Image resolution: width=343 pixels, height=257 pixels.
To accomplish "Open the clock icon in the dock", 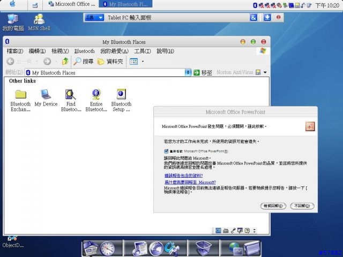I will [107, 248].
